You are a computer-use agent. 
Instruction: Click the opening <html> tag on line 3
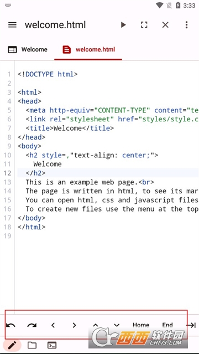click(29, 92)
